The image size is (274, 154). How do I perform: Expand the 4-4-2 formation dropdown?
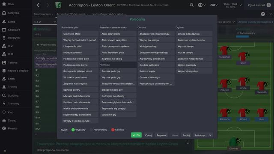45,22
